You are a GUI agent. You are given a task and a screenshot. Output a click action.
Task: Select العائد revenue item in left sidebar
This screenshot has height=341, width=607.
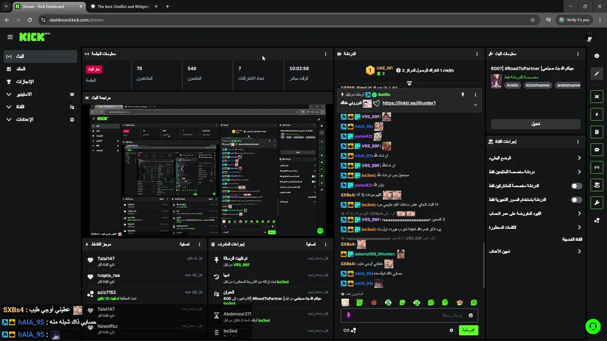40,69
